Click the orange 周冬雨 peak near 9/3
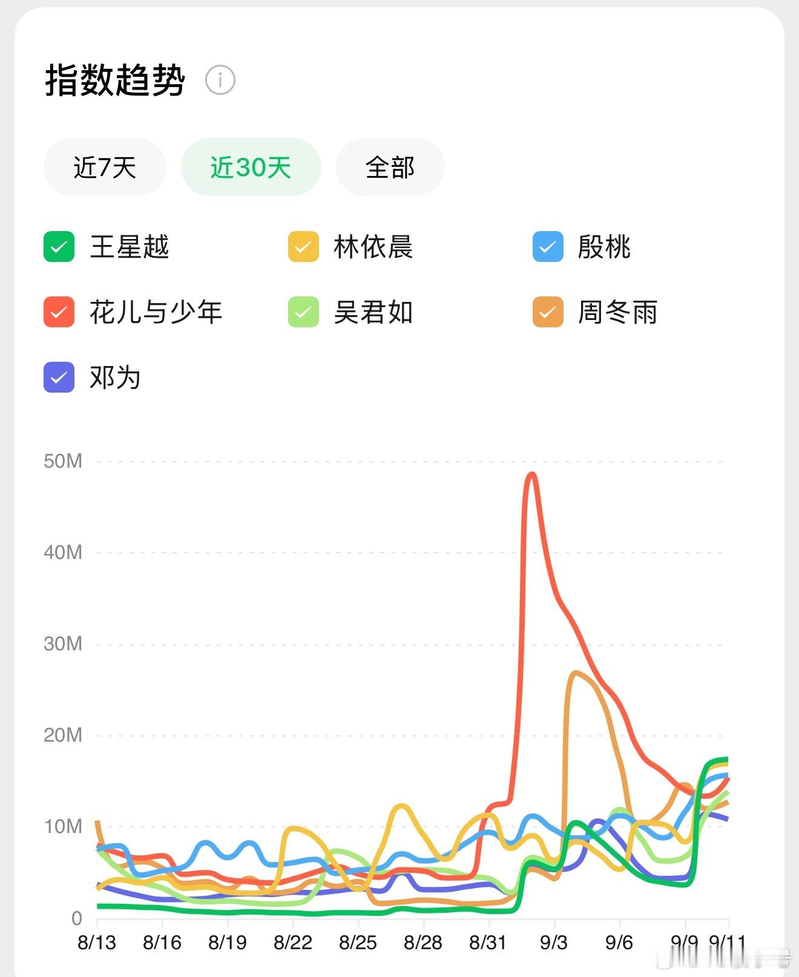 (574, 673)
